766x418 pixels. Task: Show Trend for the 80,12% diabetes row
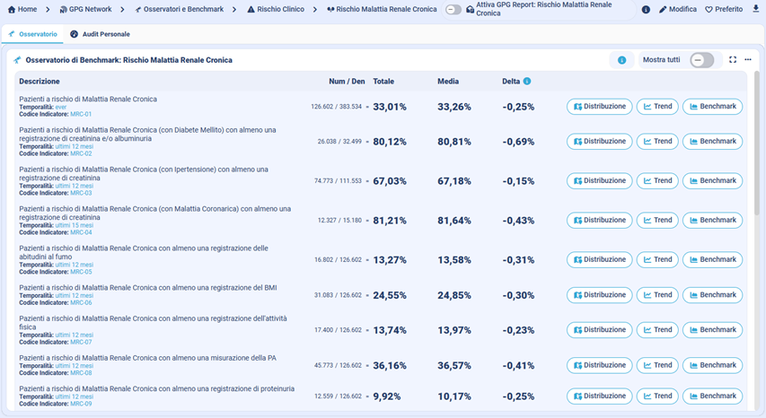[x=657, y=141]
